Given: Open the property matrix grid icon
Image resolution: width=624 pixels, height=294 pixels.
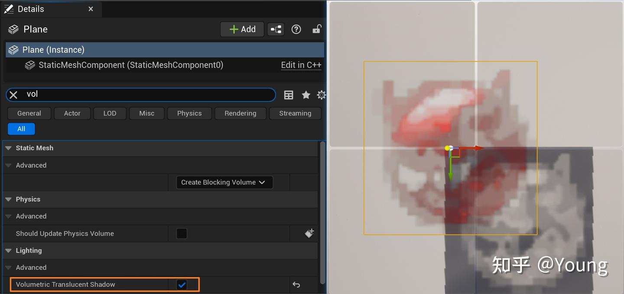Looking at the screenshot, I should pos(289,95).
